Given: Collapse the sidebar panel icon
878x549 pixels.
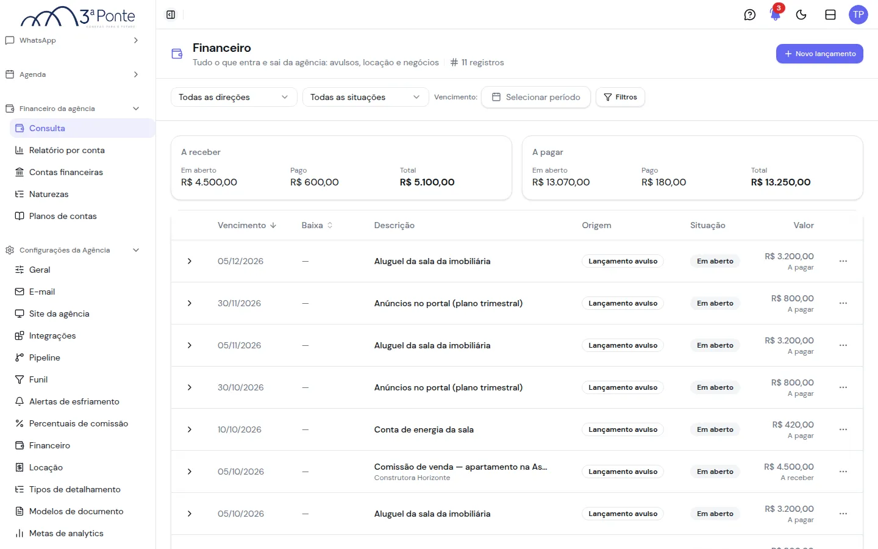Looking at the screenshot, I should click(171, 15).
